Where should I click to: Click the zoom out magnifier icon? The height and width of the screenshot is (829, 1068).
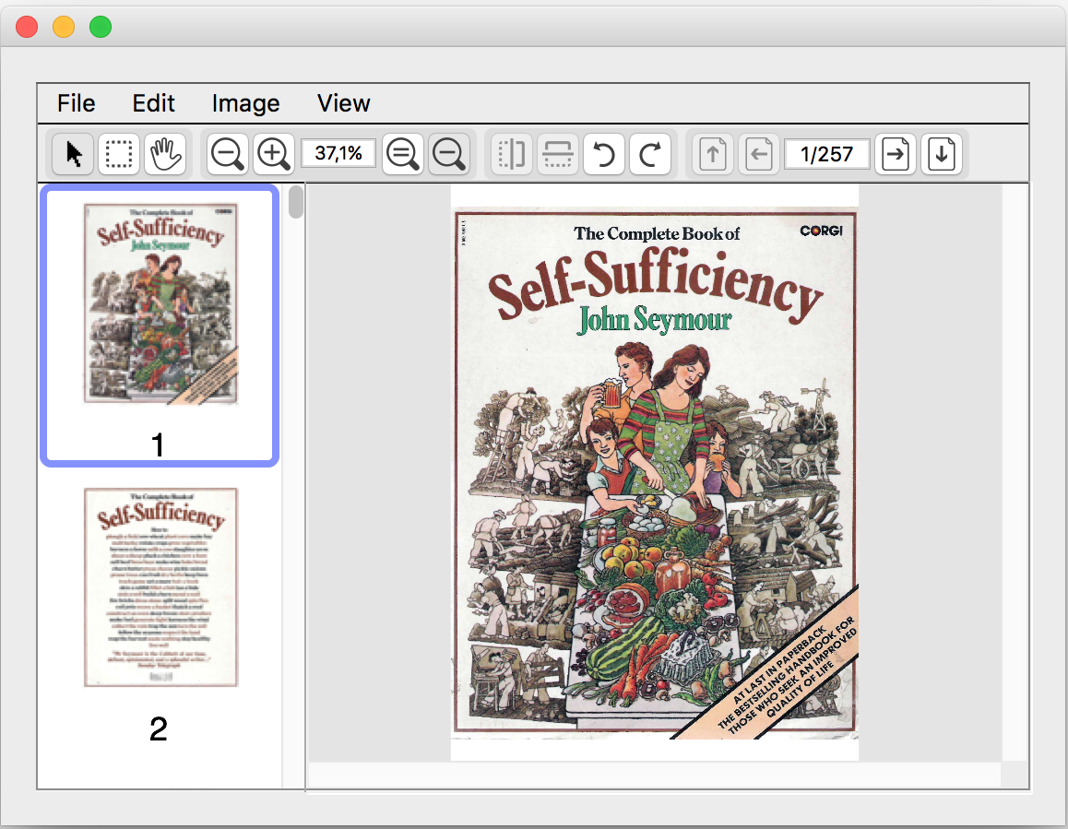click(227, 154)
